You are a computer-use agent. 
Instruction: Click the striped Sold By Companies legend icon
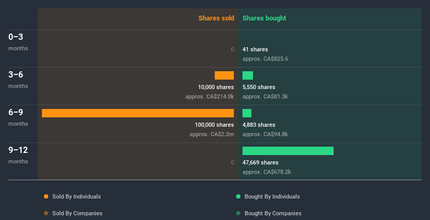pos(46,213)
